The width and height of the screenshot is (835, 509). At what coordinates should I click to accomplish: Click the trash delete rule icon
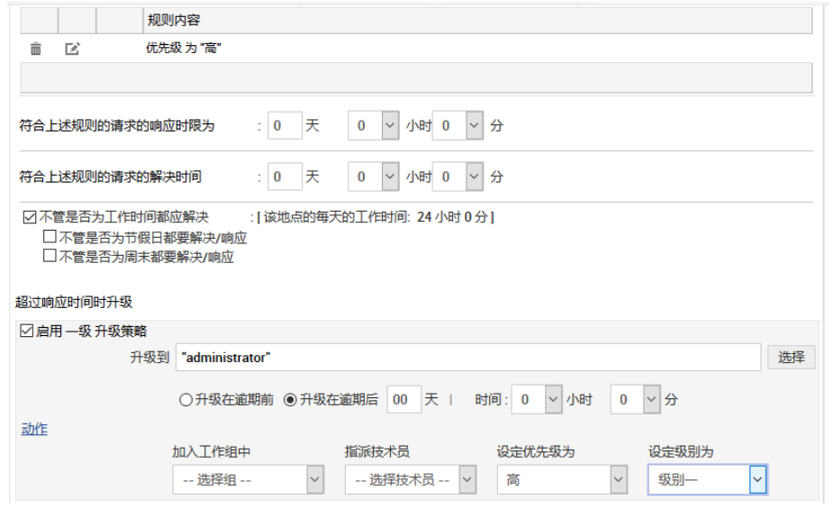(x=36, y=49)
